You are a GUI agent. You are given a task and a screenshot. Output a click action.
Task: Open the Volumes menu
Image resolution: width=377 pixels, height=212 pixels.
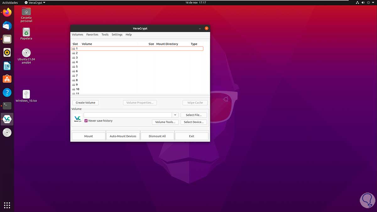pyautogui.click(x=77, y=35)
